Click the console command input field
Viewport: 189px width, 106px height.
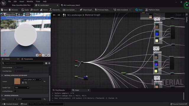click(x=46, y=104)
